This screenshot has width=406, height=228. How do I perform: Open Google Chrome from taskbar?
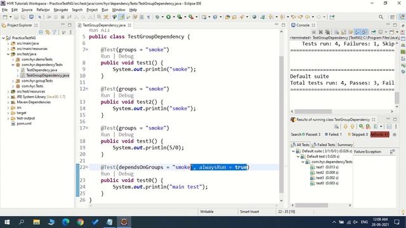click(81, 222)
